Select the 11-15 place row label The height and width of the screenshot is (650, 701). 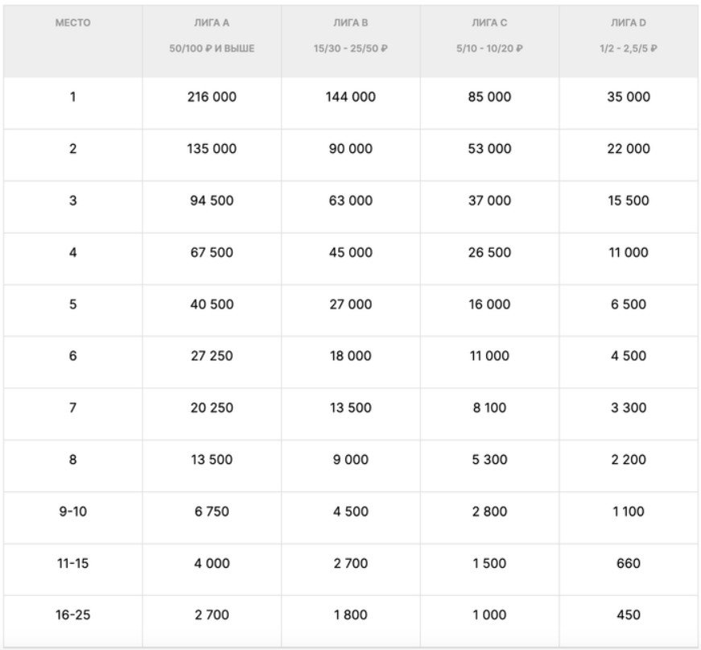pos(72,563)
